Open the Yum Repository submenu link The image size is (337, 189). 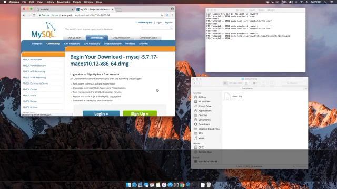click(72, 44)
